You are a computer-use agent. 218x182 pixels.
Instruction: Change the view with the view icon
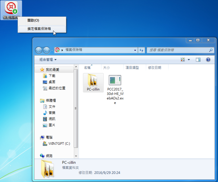[x=183, y=60]
